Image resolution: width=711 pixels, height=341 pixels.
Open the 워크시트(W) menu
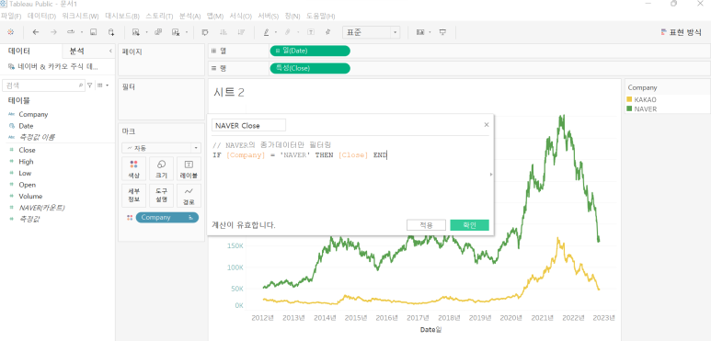click(x=80, y=17)
